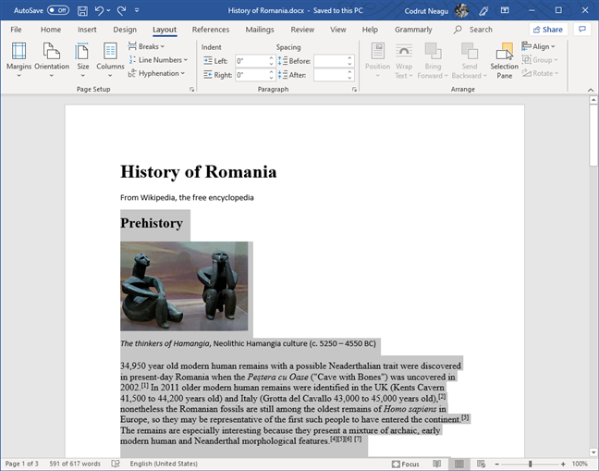
Task: Increase Indent Left with up arrow
Action: (x=271, y=58)
